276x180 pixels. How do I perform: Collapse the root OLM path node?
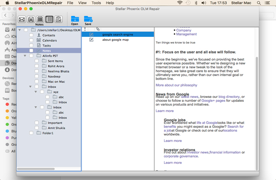pos(20,30)
